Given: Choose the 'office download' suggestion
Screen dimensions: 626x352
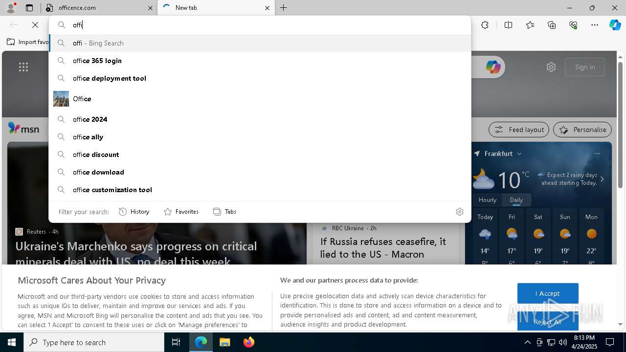Looking at the screenshot, I should click(260, 172).
